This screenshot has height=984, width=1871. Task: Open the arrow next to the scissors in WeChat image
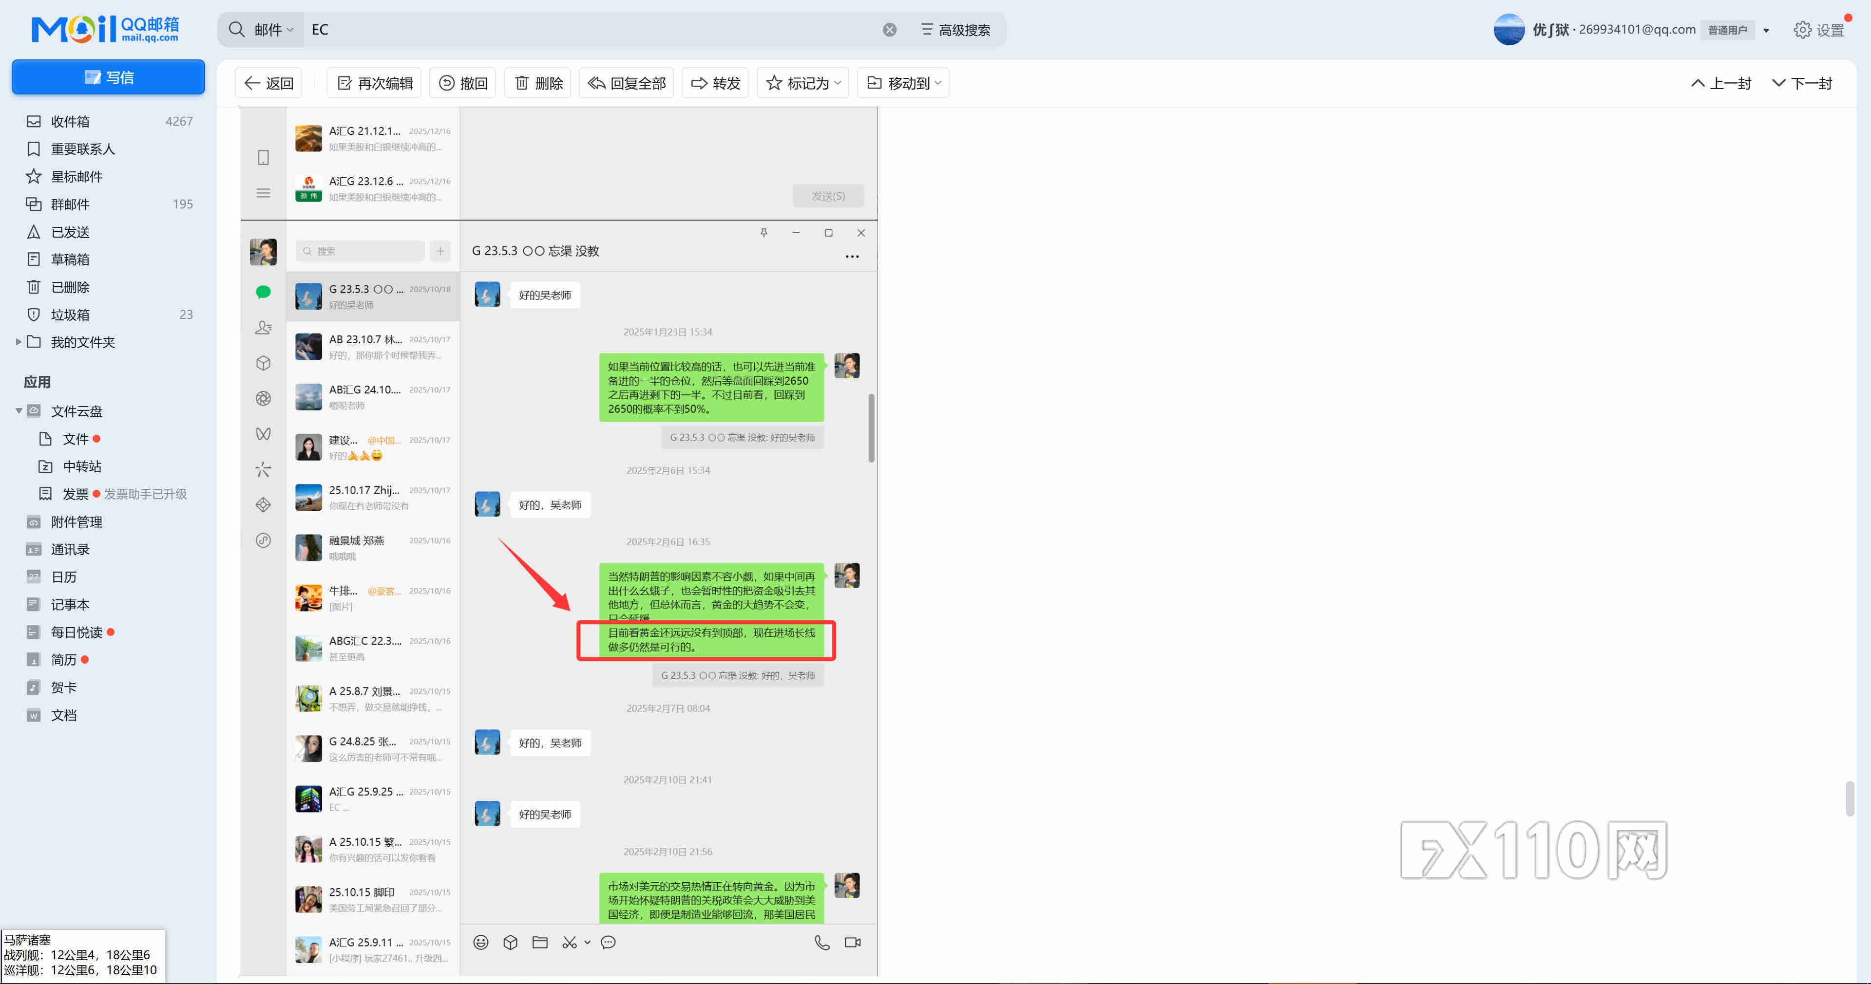click(588, 943)
